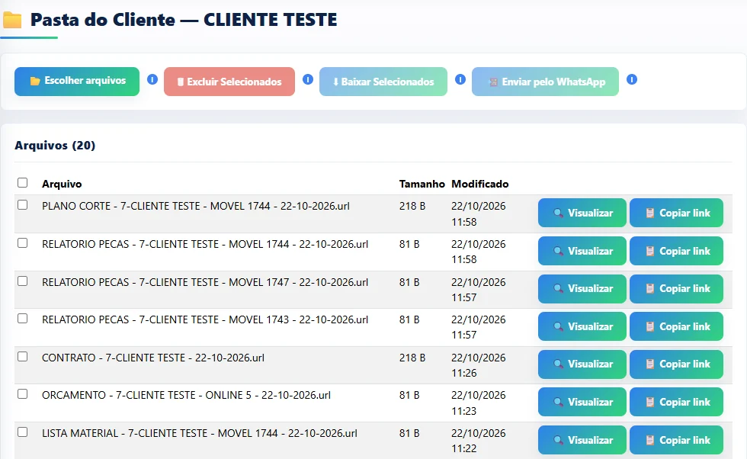Click the Modificado column header
The height and width of the screenshot is (459, 747).
click(x=480, y=184)
